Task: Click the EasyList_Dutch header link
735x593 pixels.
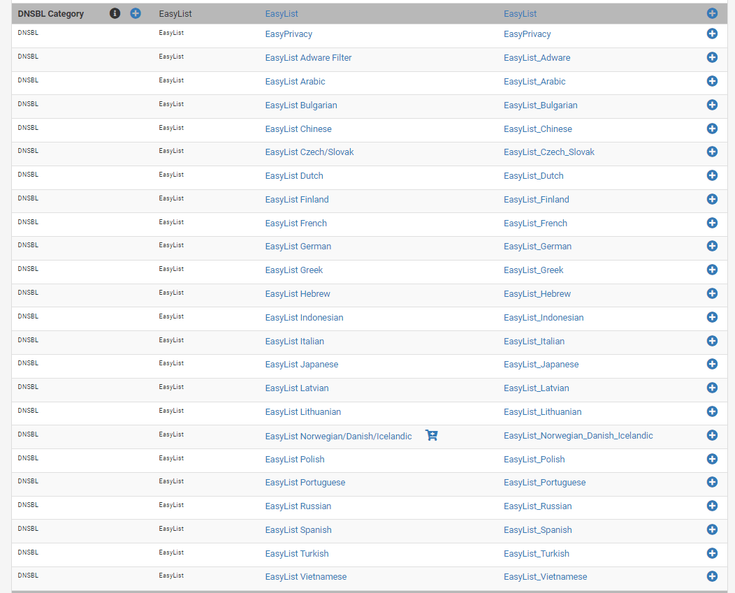Action: pyautogui.click(x=533, y=176)
